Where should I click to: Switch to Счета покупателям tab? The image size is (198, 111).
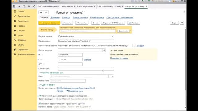coord(85,6)
